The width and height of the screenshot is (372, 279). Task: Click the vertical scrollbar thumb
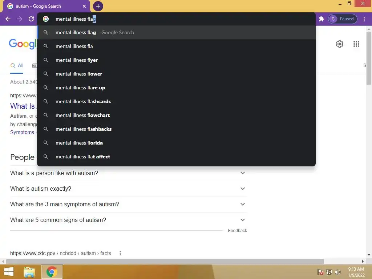[369, 58]
